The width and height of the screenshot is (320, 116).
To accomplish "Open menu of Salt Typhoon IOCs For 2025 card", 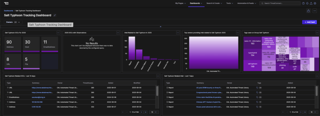I will 58,33.
